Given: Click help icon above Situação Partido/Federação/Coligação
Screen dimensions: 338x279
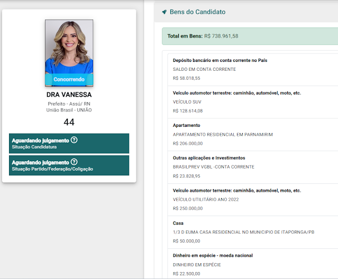Looking at the screenshot, I should [74, 162].
